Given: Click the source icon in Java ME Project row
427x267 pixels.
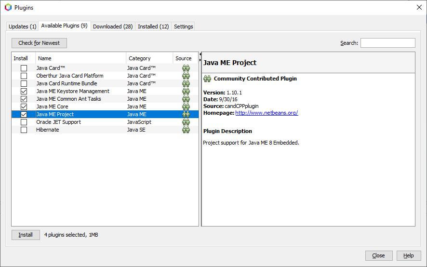Looking at the screenshot, I should click(186, 114).
